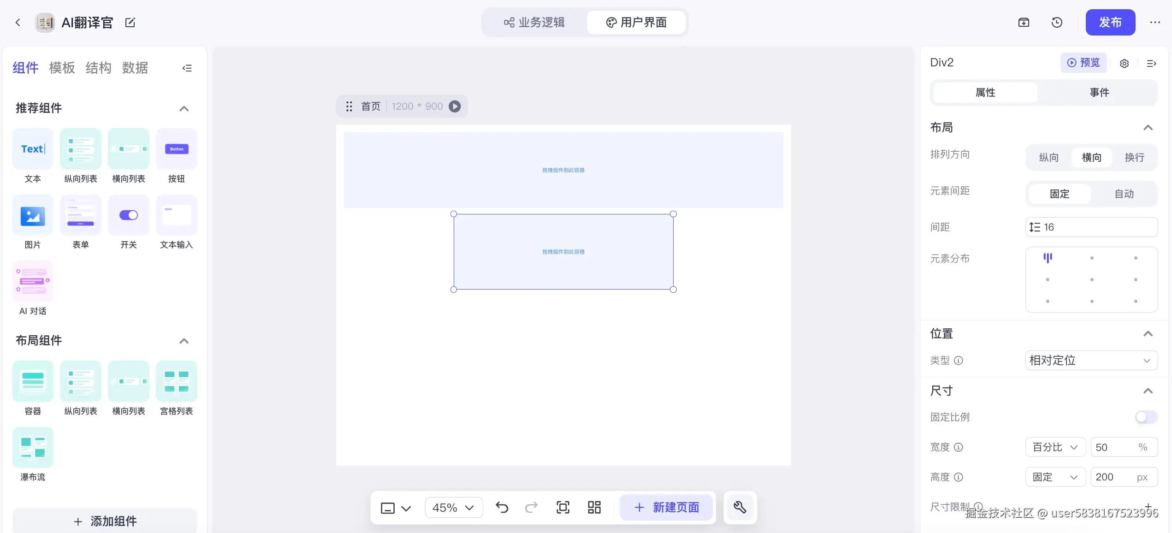Switch to the 用户界面 tab
Image resolution: width=1172 pixels, height=533 pixels.
[636, 23]
